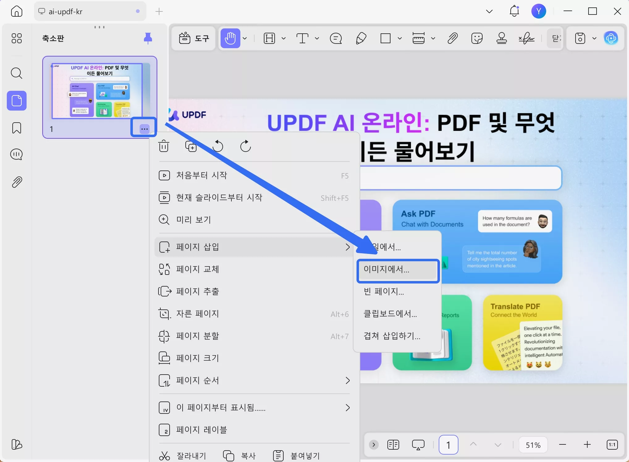Open the Attachments panel in the sidebar

pos(16,182)
